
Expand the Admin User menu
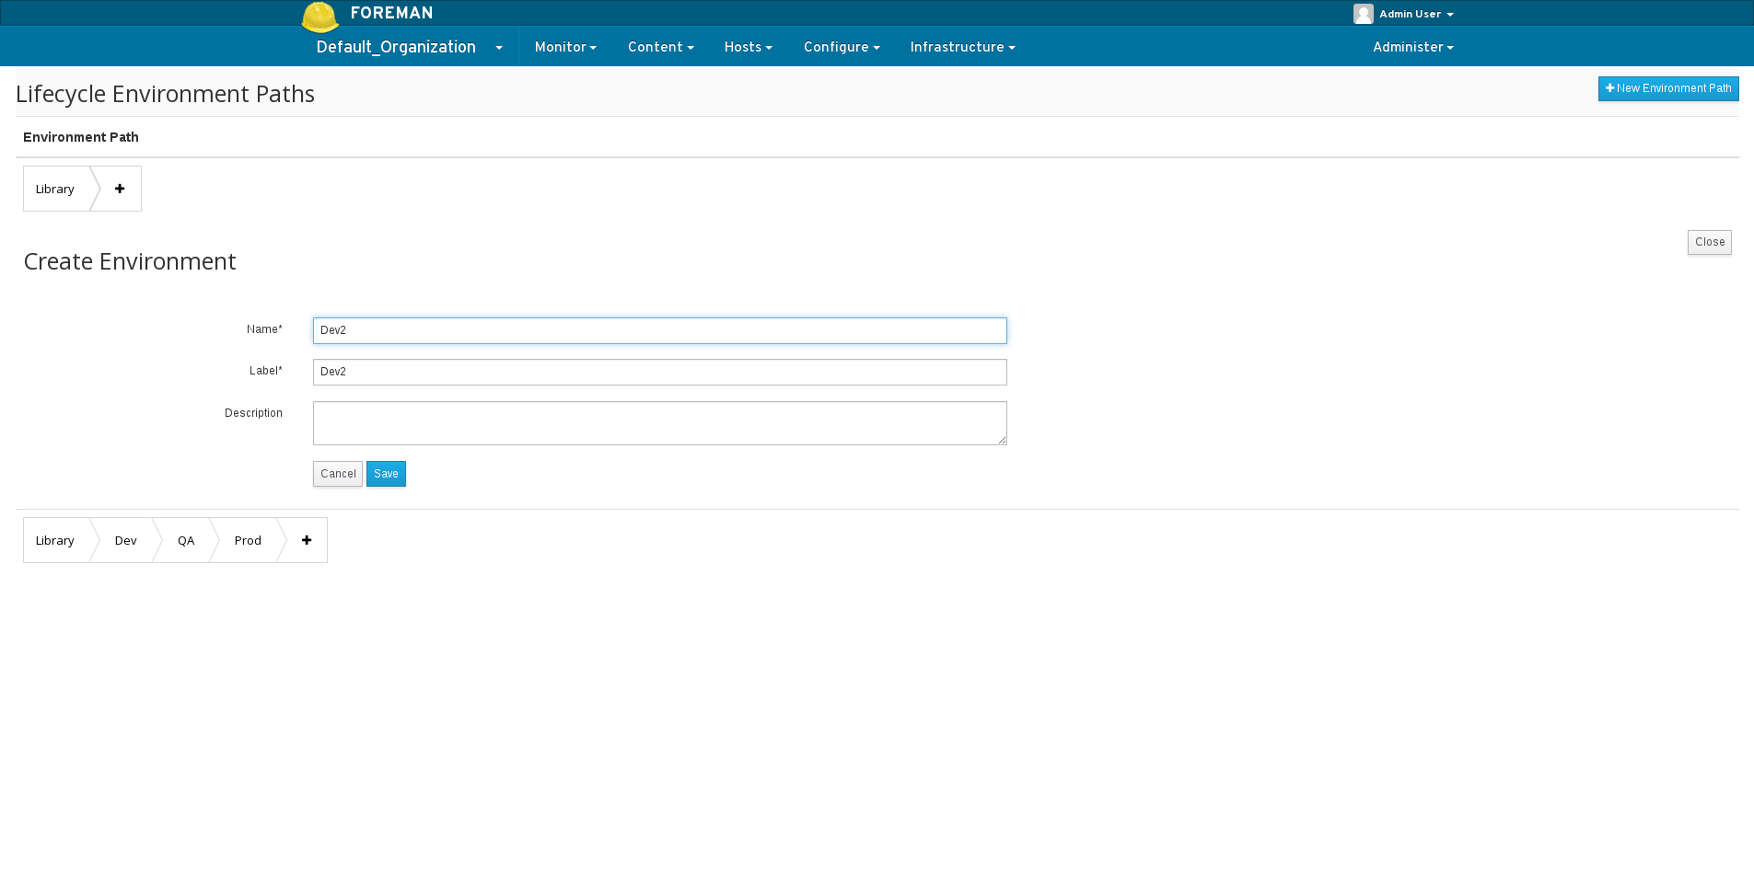click(x=1416, y=14)
